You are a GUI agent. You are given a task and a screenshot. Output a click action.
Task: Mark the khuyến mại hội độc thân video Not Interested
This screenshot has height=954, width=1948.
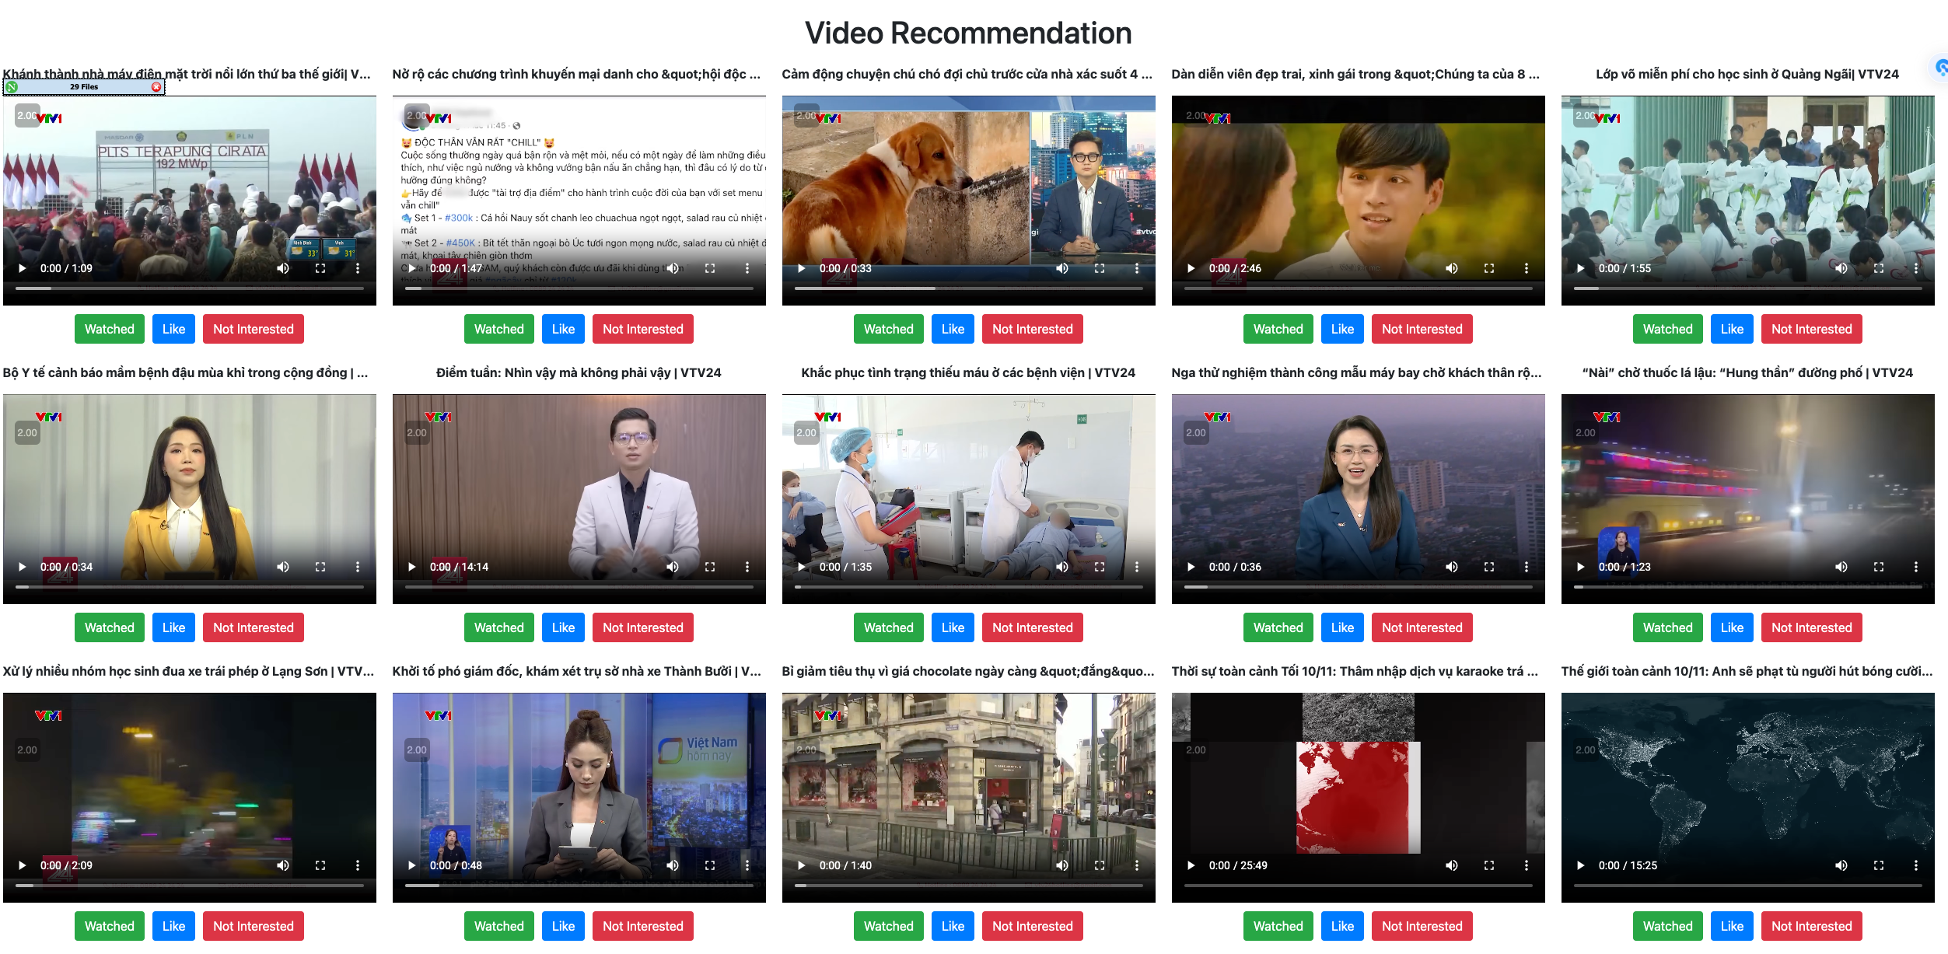pyautogui.click(x=642, y=329)
